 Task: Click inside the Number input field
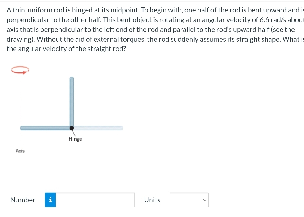pos(95,200)
